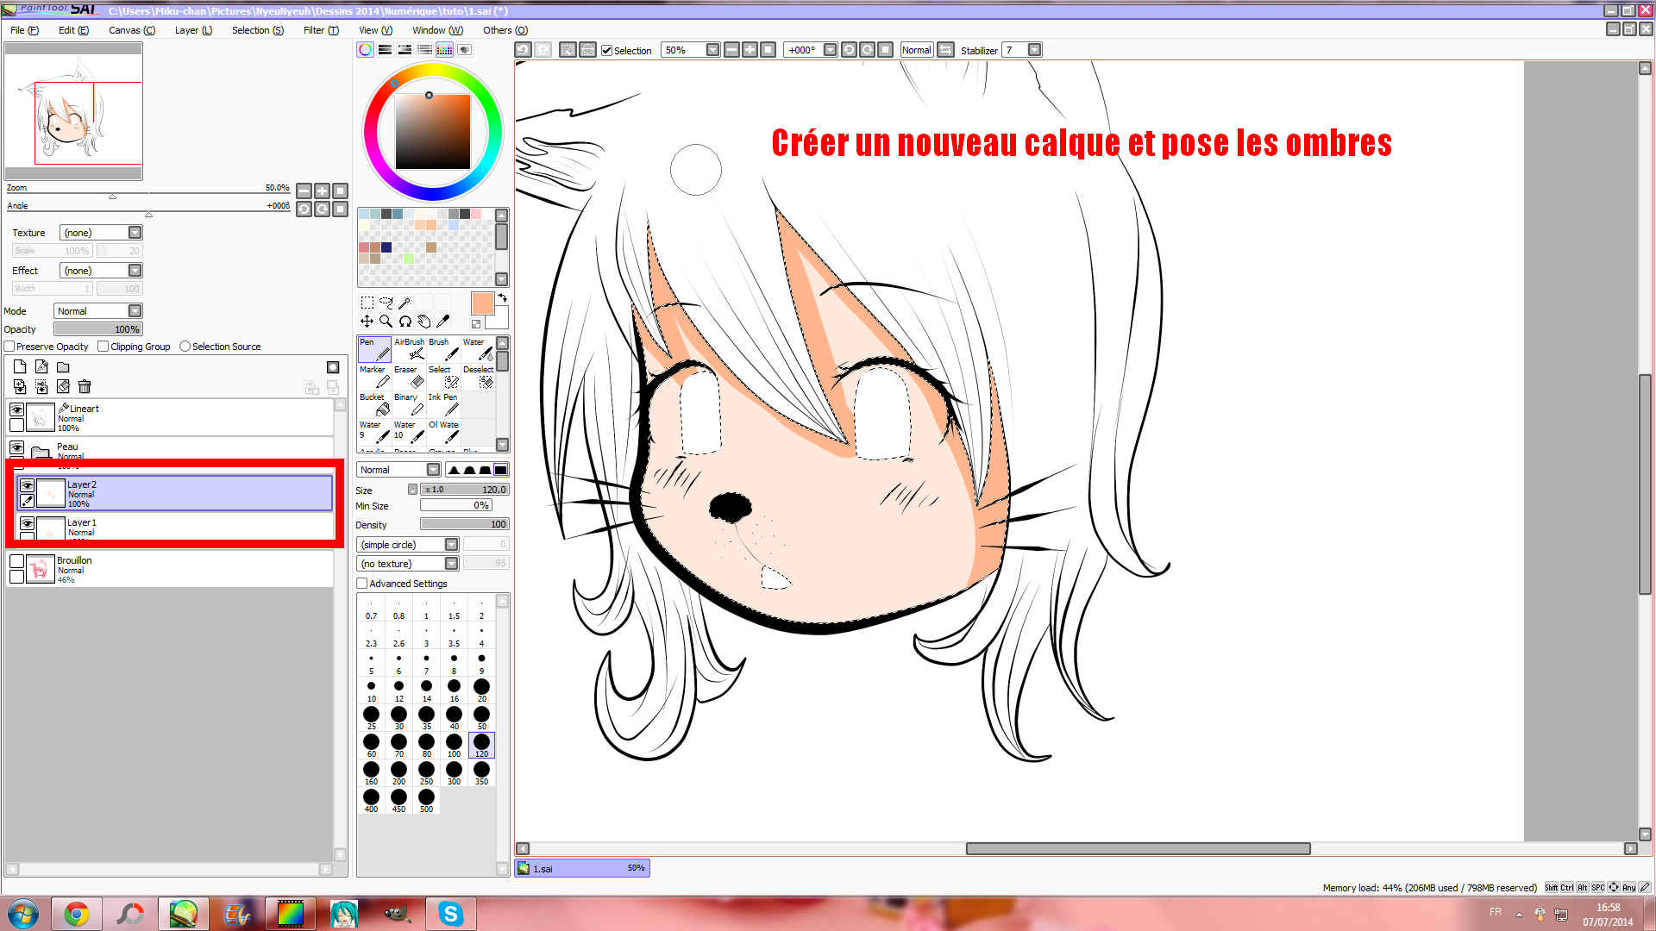This screenshot has height=931, width=1656.
Task: Create a new layer folder
Action: pyautogui.click(x=63, y=367)
